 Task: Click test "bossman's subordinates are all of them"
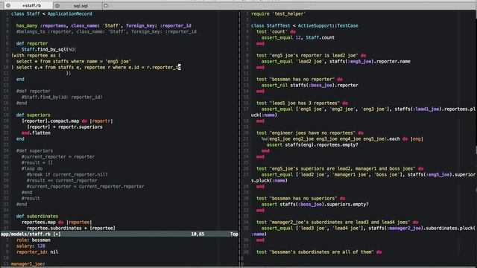319,252
